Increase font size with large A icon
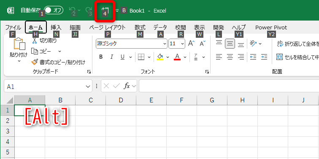This screenshot has width=319, height=159. (x=191, y=44)
